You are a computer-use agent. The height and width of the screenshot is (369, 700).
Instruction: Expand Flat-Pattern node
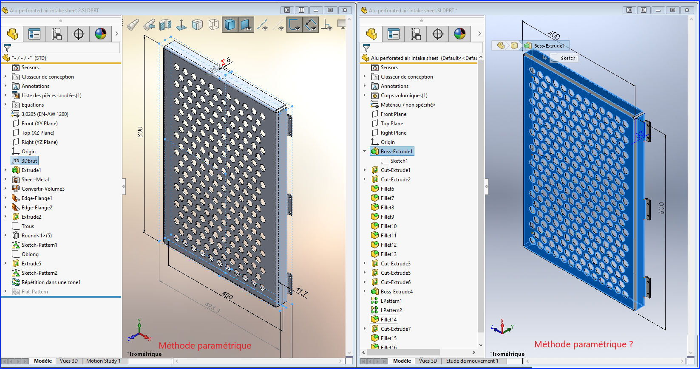tap(6, 292)
